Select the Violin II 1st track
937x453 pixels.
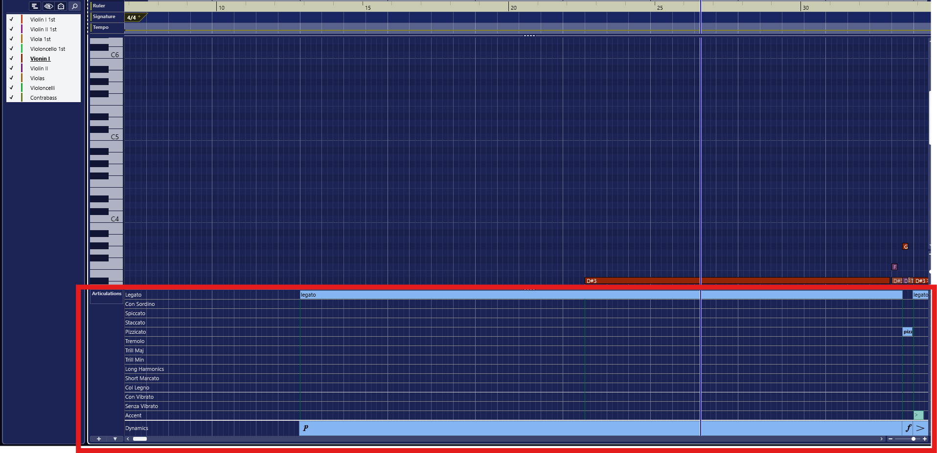pyautogui.click(x=44, y=29)
